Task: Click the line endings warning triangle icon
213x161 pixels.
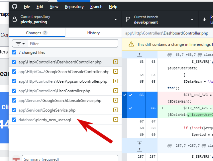Action: (131, 44)
